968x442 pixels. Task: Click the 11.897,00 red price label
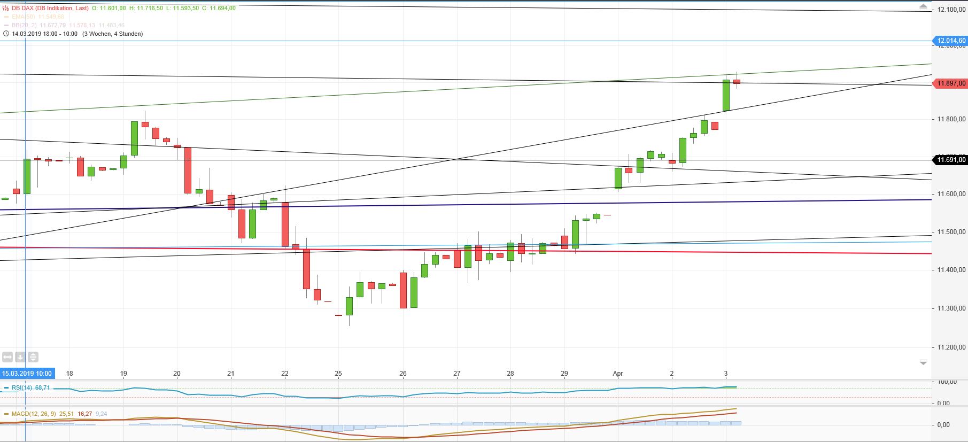click(x=950, y=83)
